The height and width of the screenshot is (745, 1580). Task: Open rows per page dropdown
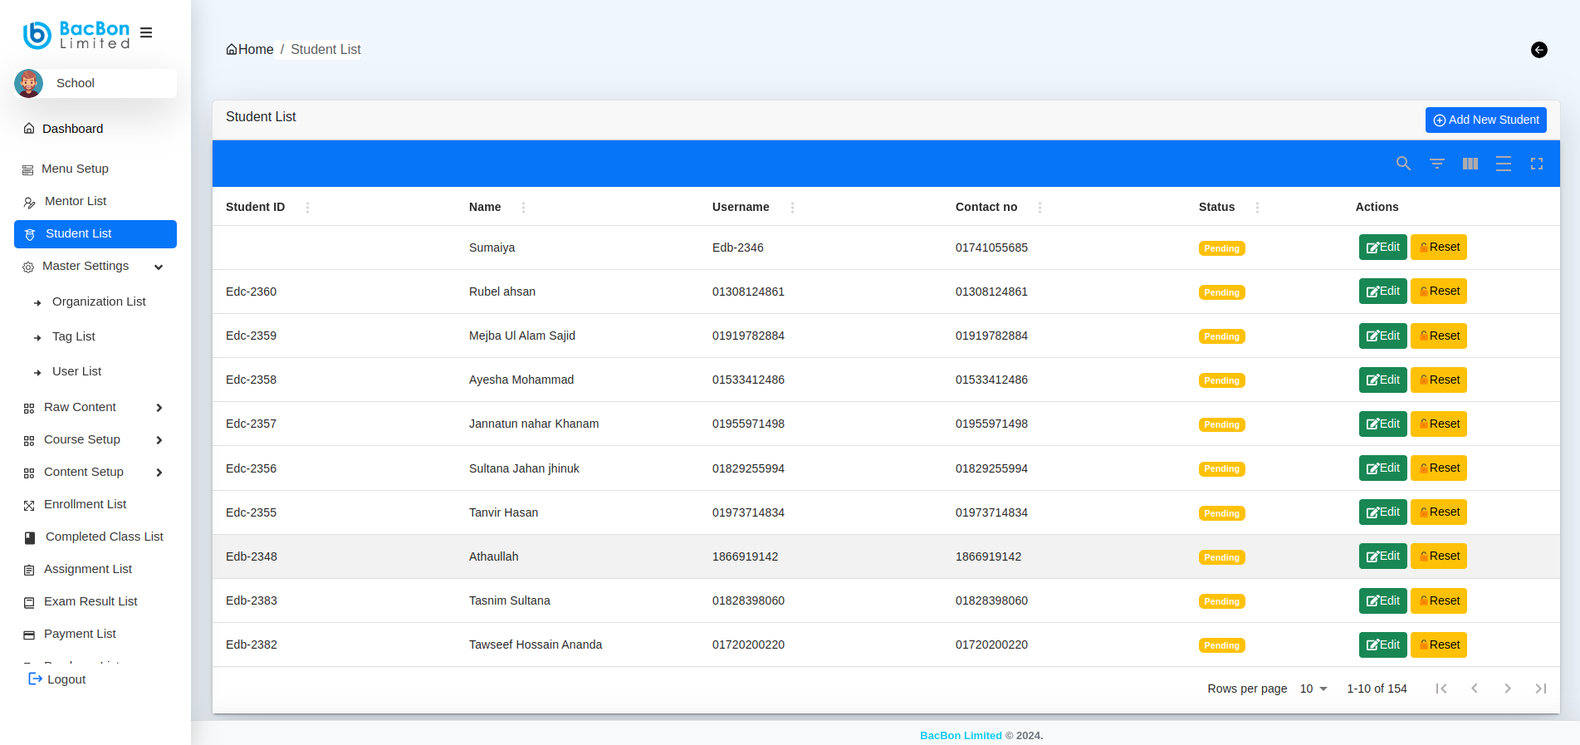click(1313, 689)
